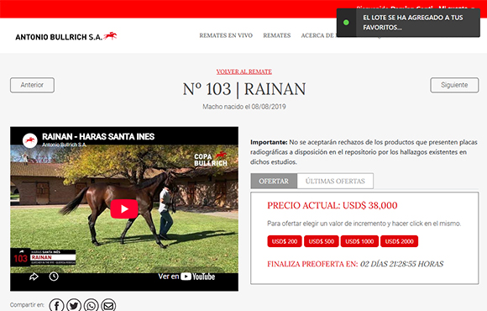The width and height of the screenshot is (487, 311).
Task: Click the video share arrow icon
Action: pos(34,277)
